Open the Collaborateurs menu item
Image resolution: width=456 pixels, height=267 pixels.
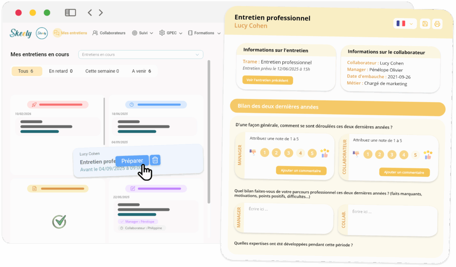point(109,33)
